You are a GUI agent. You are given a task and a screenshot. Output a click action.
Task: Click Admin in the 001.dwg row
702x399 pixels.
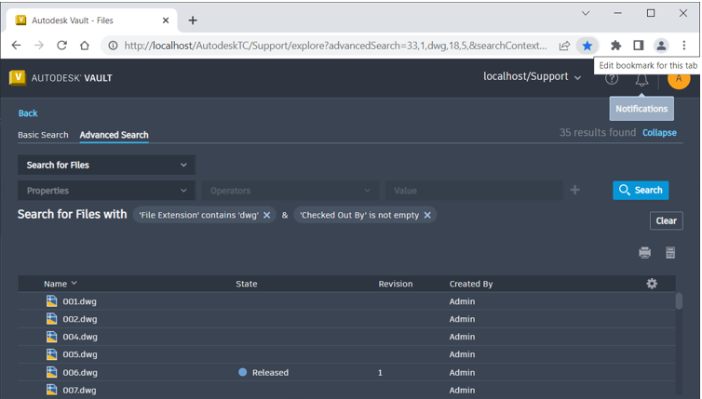(x=462, y=301)
